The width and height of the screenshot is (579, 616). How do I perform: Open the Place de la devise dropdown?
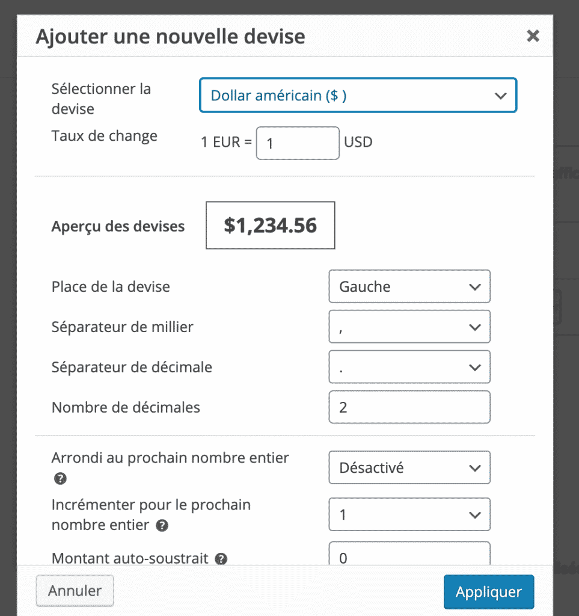409,286
